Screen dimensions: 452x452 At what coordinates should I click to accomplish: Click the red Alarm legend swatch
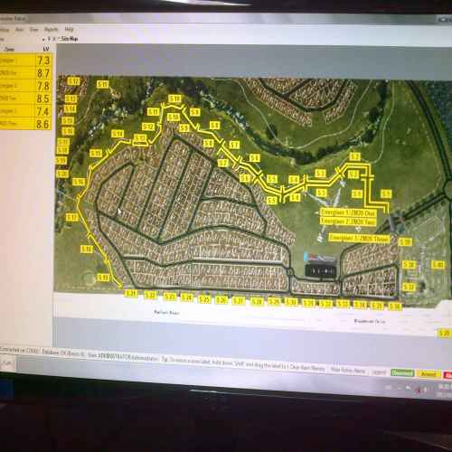point(447,375)
